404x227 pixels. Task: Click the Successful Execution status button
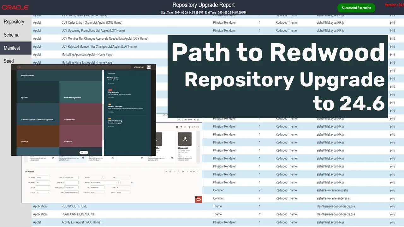click(356, 8)
